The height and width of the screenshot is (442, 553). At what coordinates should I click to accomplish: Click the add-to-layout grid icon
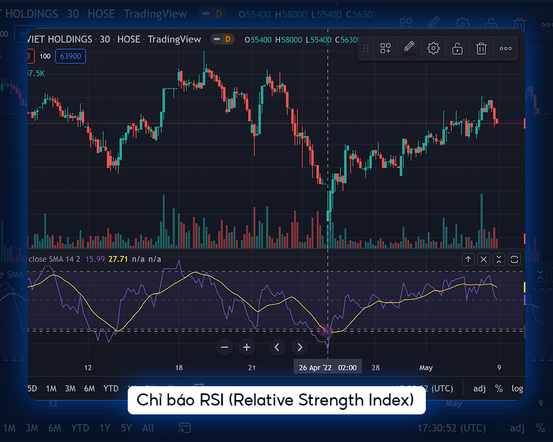[385, 48]
